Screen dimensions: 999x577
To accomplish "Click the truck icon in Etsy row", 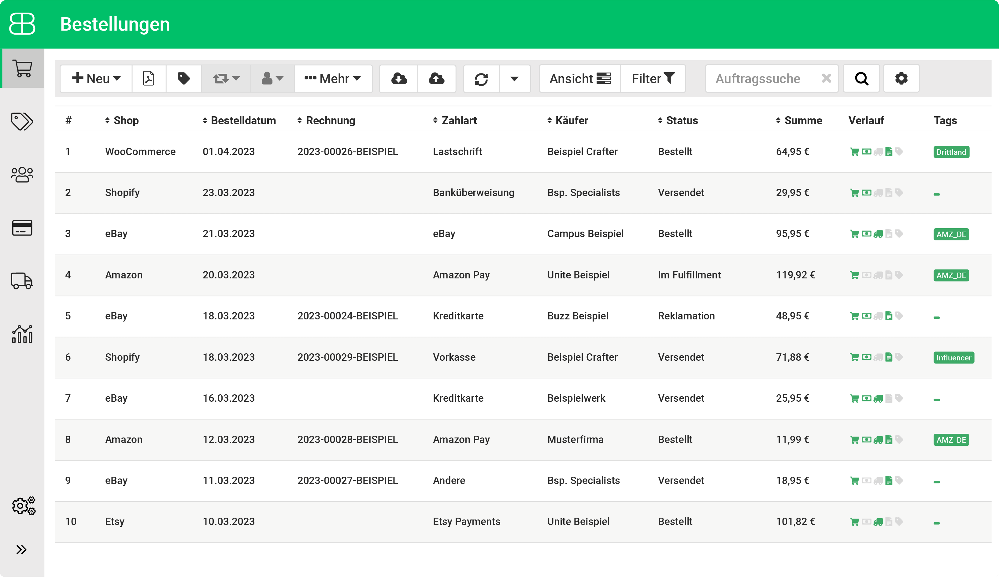I will click(x=878, y=522).
